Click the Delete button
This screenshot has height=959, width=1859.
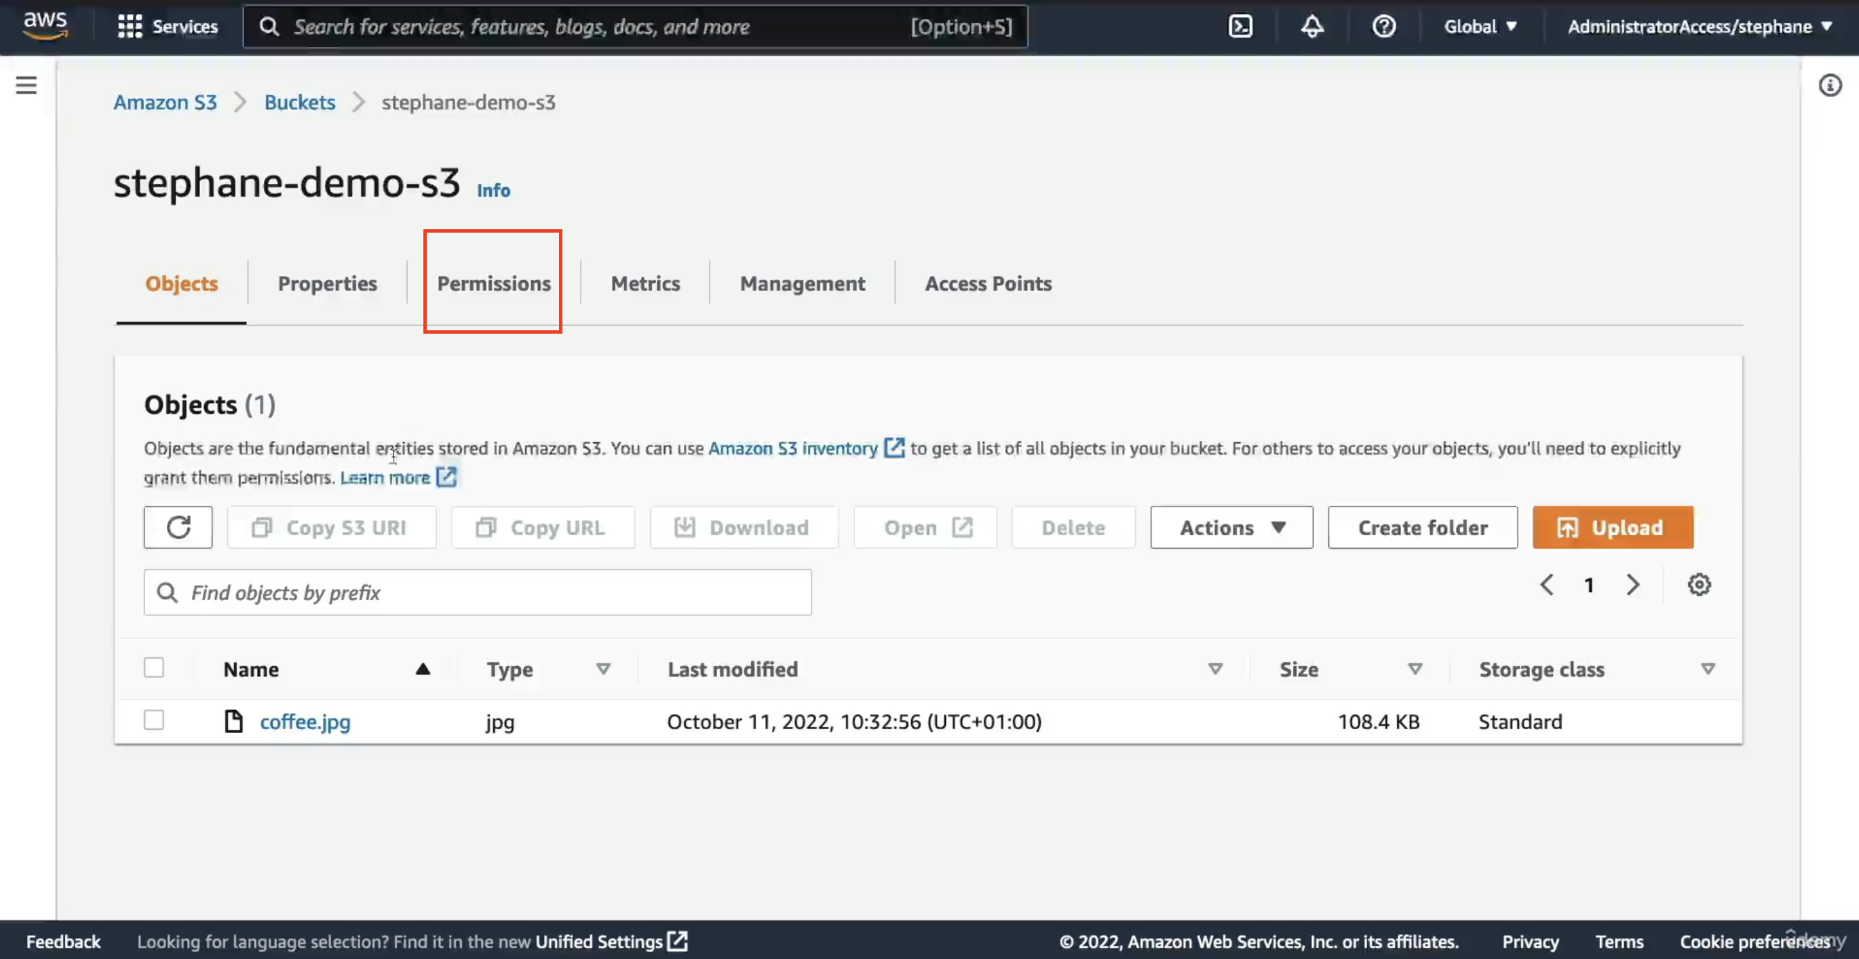tap(1073, 528)
